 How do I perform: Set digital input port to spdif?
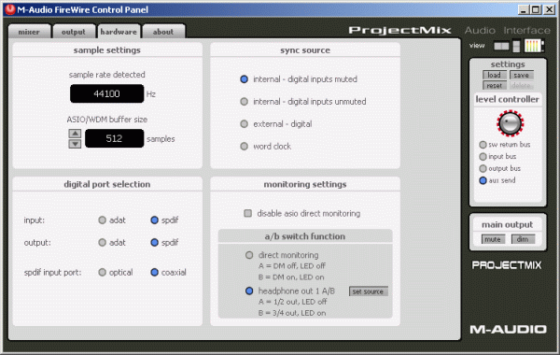pos(154,220)
